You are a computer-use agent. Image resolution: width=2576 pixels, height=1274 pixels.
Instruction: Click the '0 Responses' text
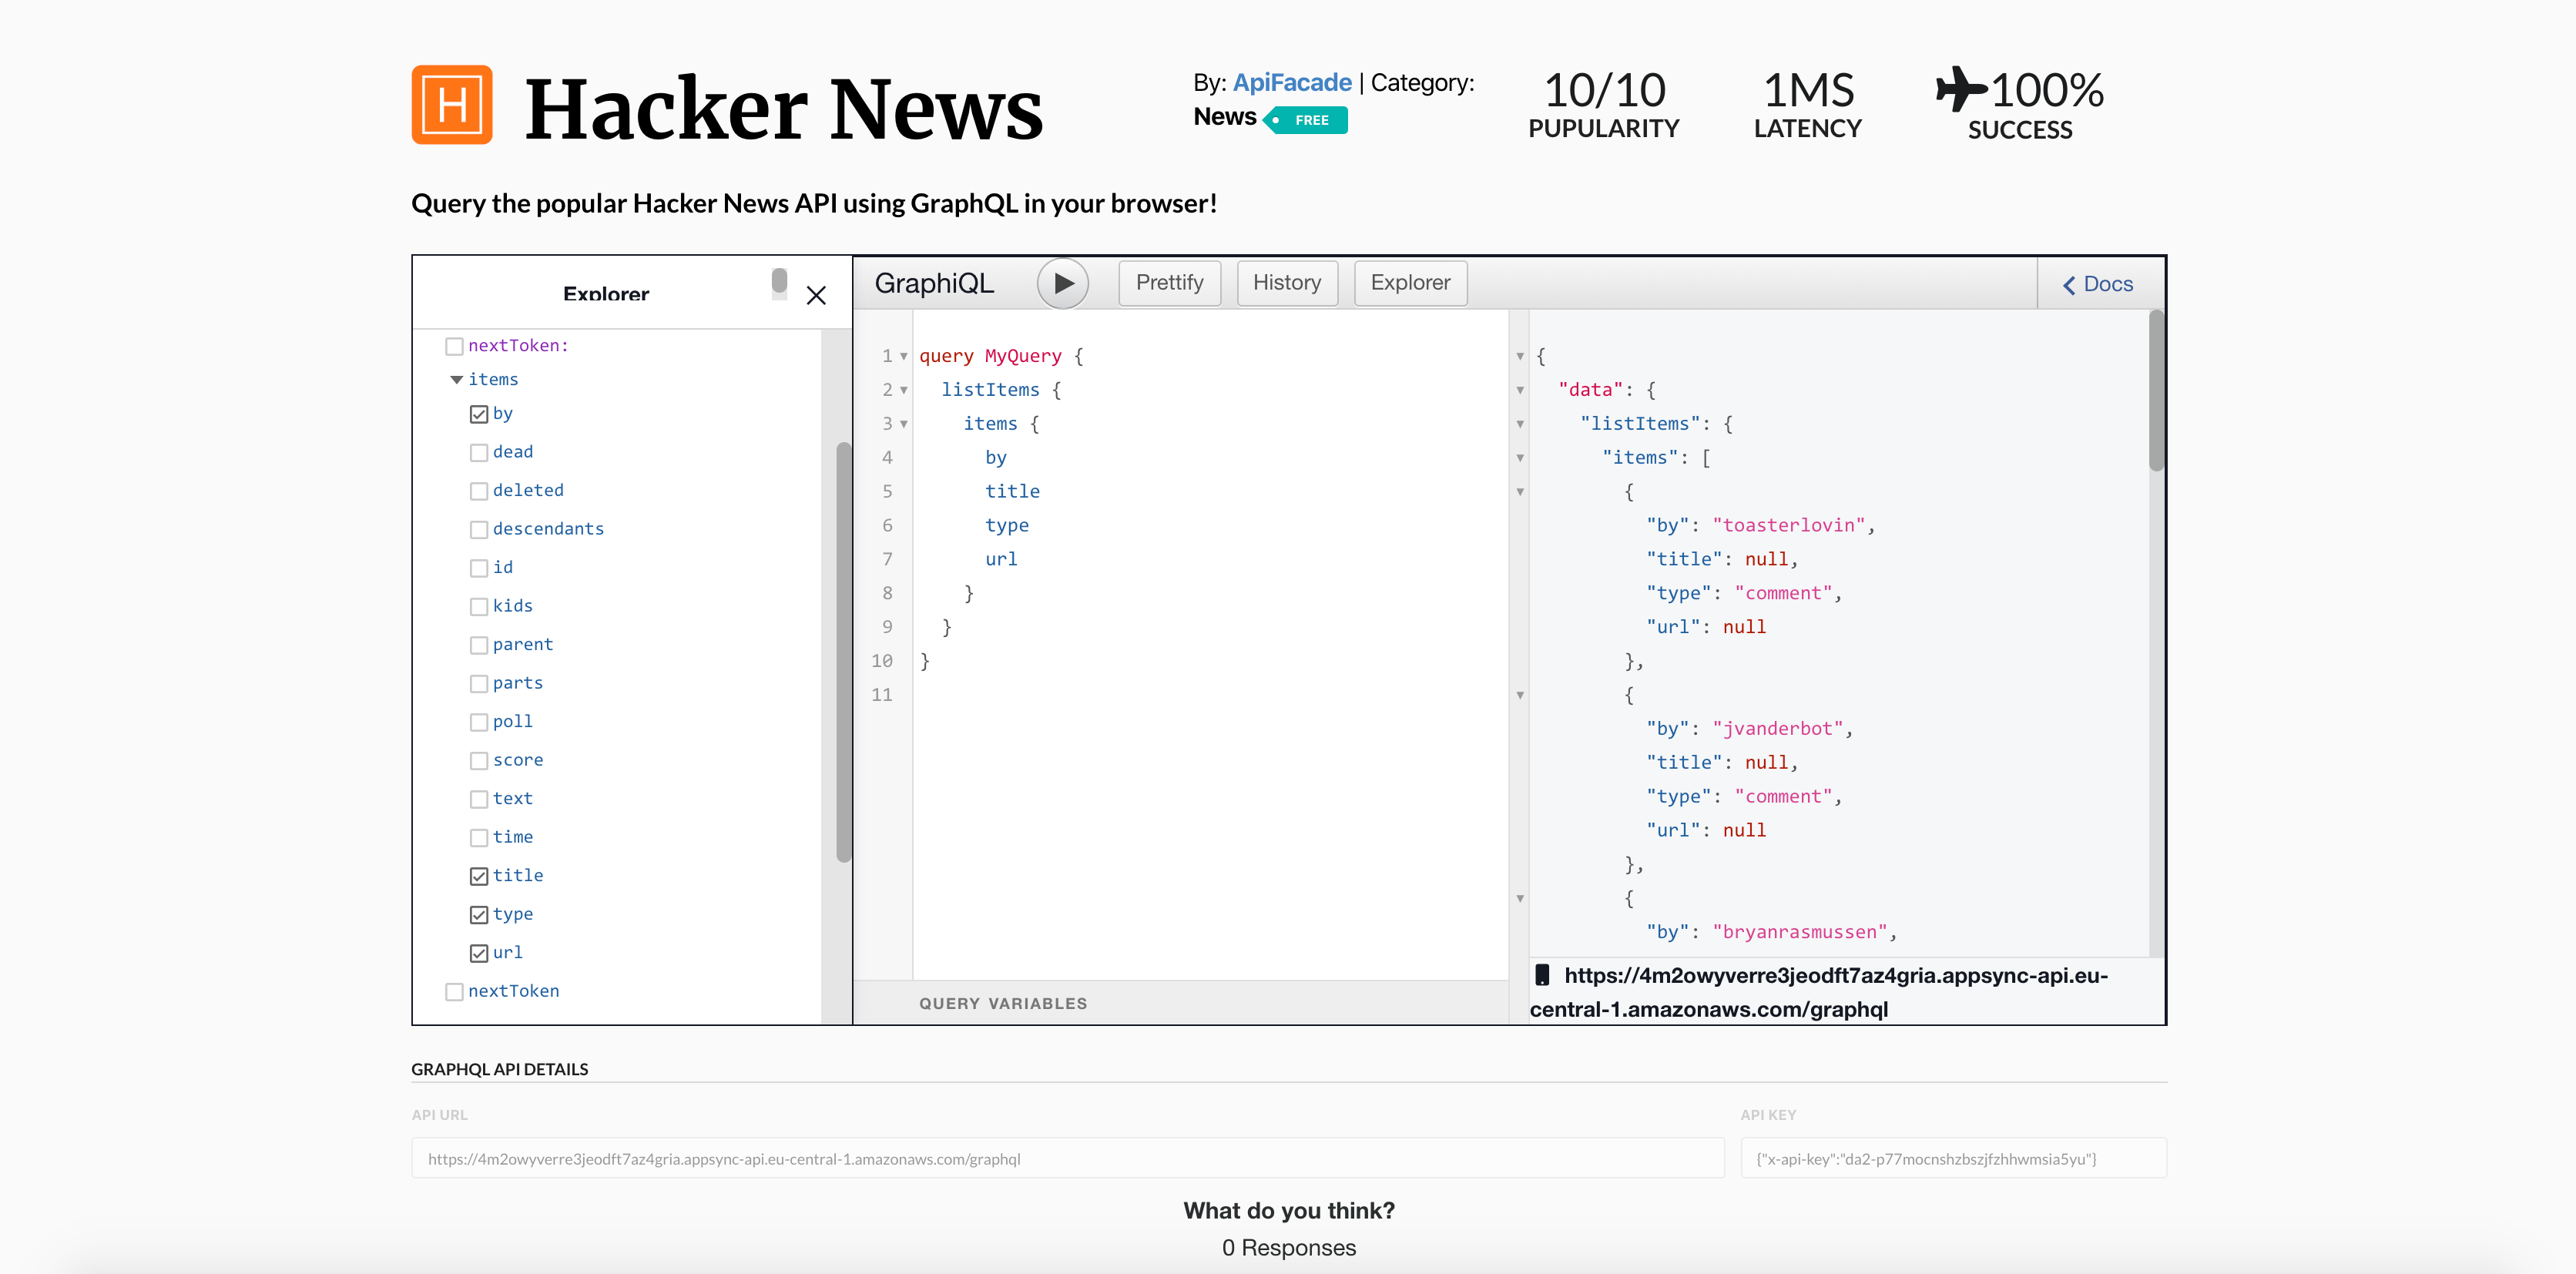(1288, 1248)
